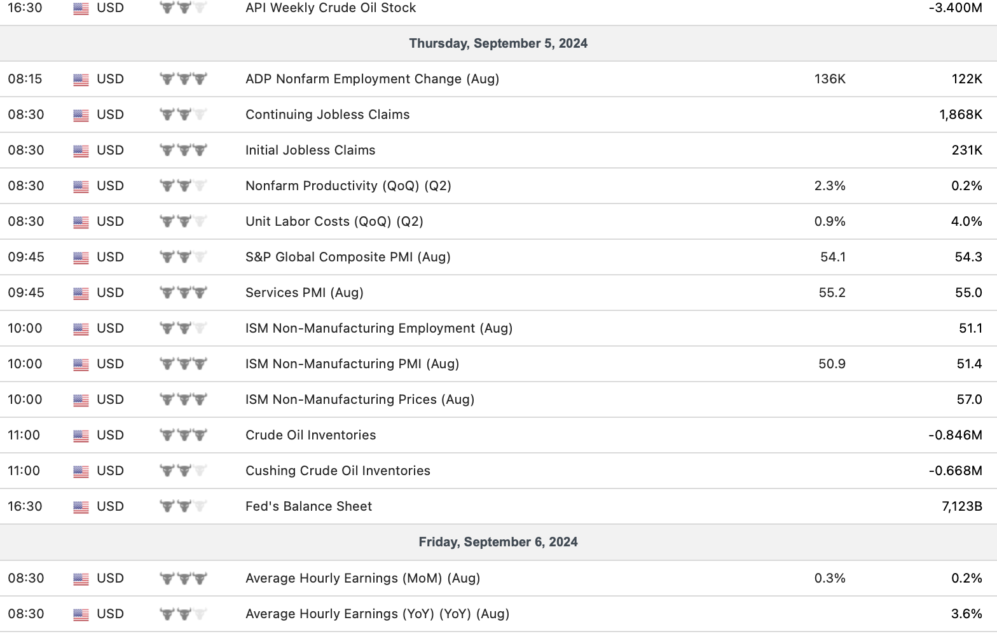Screen dimensions: 997x636
Task: Click the bull icons for Cushing Crude Oil Inventories
Action: coord(183,471)
